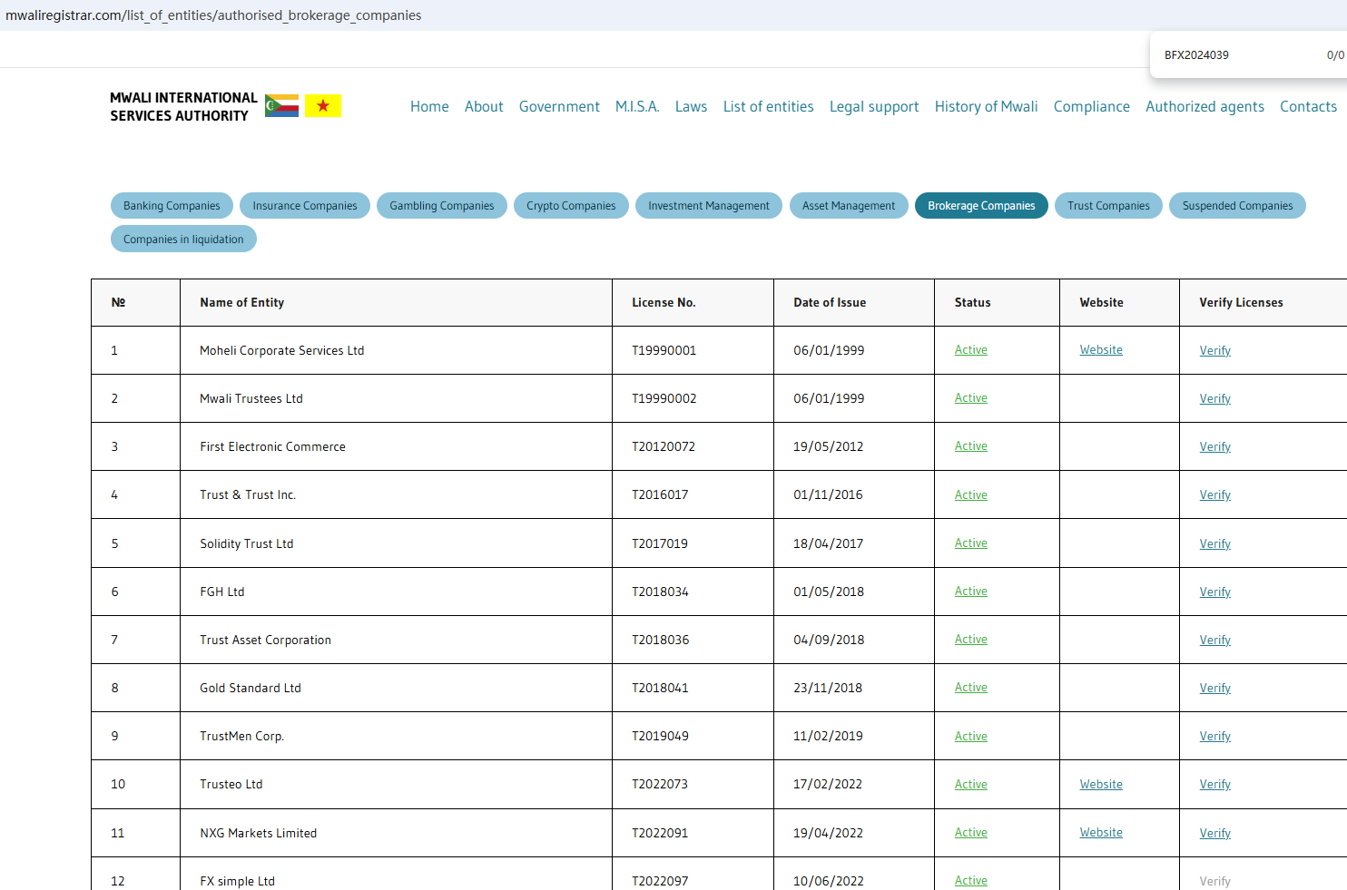Image resolution: width=1347 pixels, height=890 pixels.
Task: Click the yellow Mwali flag icon
Action: 322,106
